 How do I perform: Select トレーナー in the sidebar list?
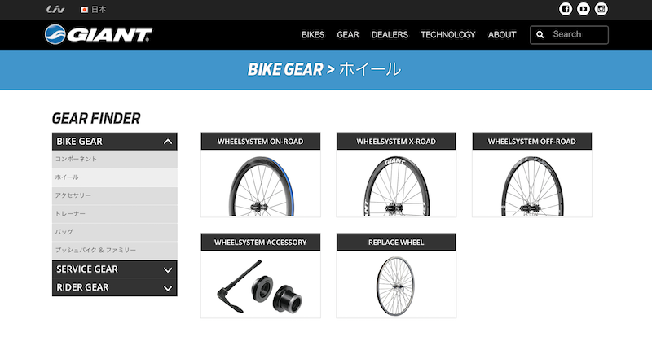pyautogui.click(x=114, y=214)
